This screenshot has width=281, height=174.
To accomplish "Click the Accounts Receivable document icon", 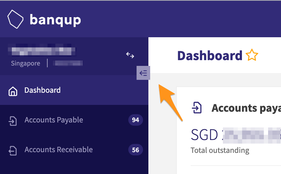I will pyautogui.click(x=13, y=150).
